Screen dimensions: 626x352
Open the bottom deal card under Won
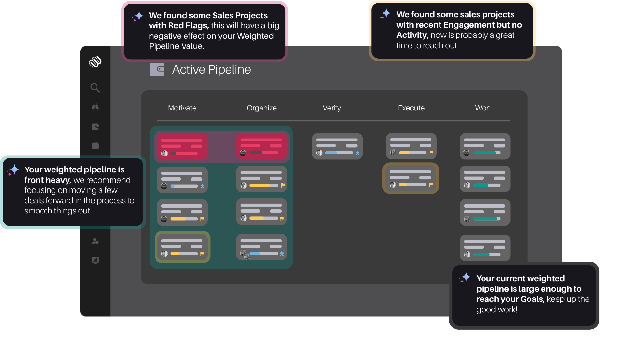pyautogui.click(x=485, y=248)
